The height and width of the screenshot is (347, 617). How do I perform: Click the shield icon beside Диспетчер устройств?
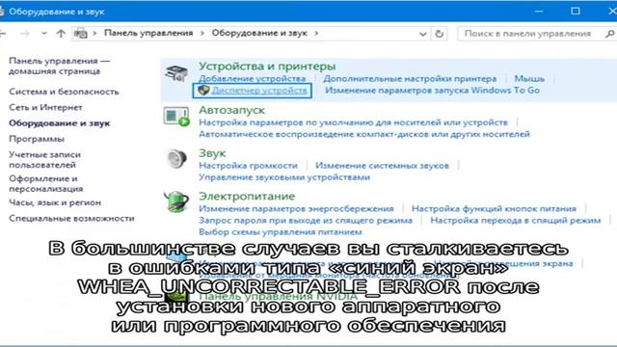203,90
